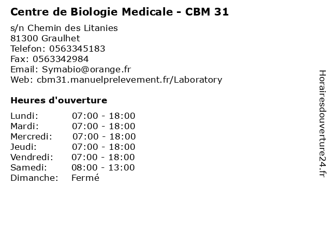The height and width of the screenshot is (248, 331).
Task: Select the fax number 0563342984
Action: click(x=61, y=59)
